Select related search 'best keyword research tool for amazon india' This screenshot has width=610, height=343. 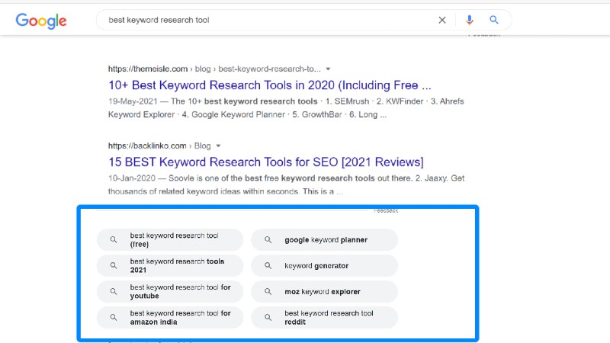170,318
